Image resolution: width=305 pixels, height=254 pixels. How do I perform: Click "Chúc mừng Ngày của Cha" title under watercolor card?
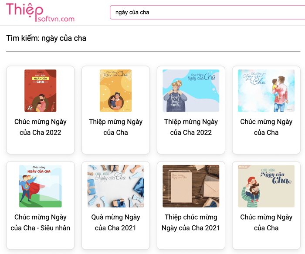coord(266,127)
